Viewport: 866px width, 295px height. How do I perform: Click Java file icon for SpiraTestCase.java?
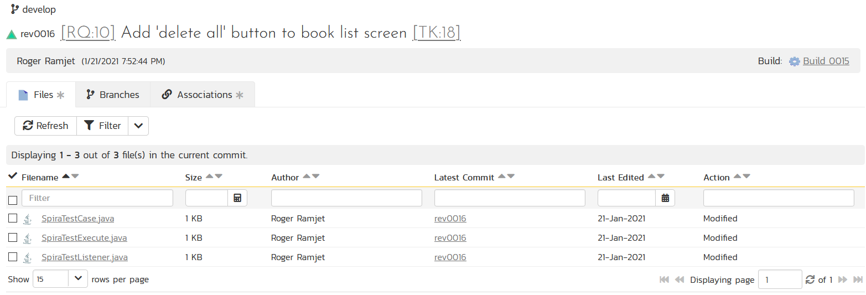pos(27,219)
